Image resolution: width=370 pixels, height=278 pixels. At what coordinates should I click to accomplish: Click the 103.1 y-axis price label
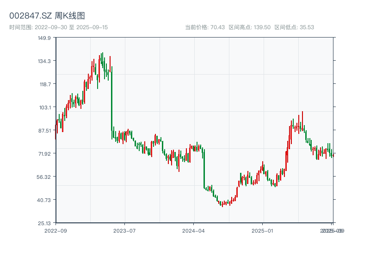coord(44,107)
